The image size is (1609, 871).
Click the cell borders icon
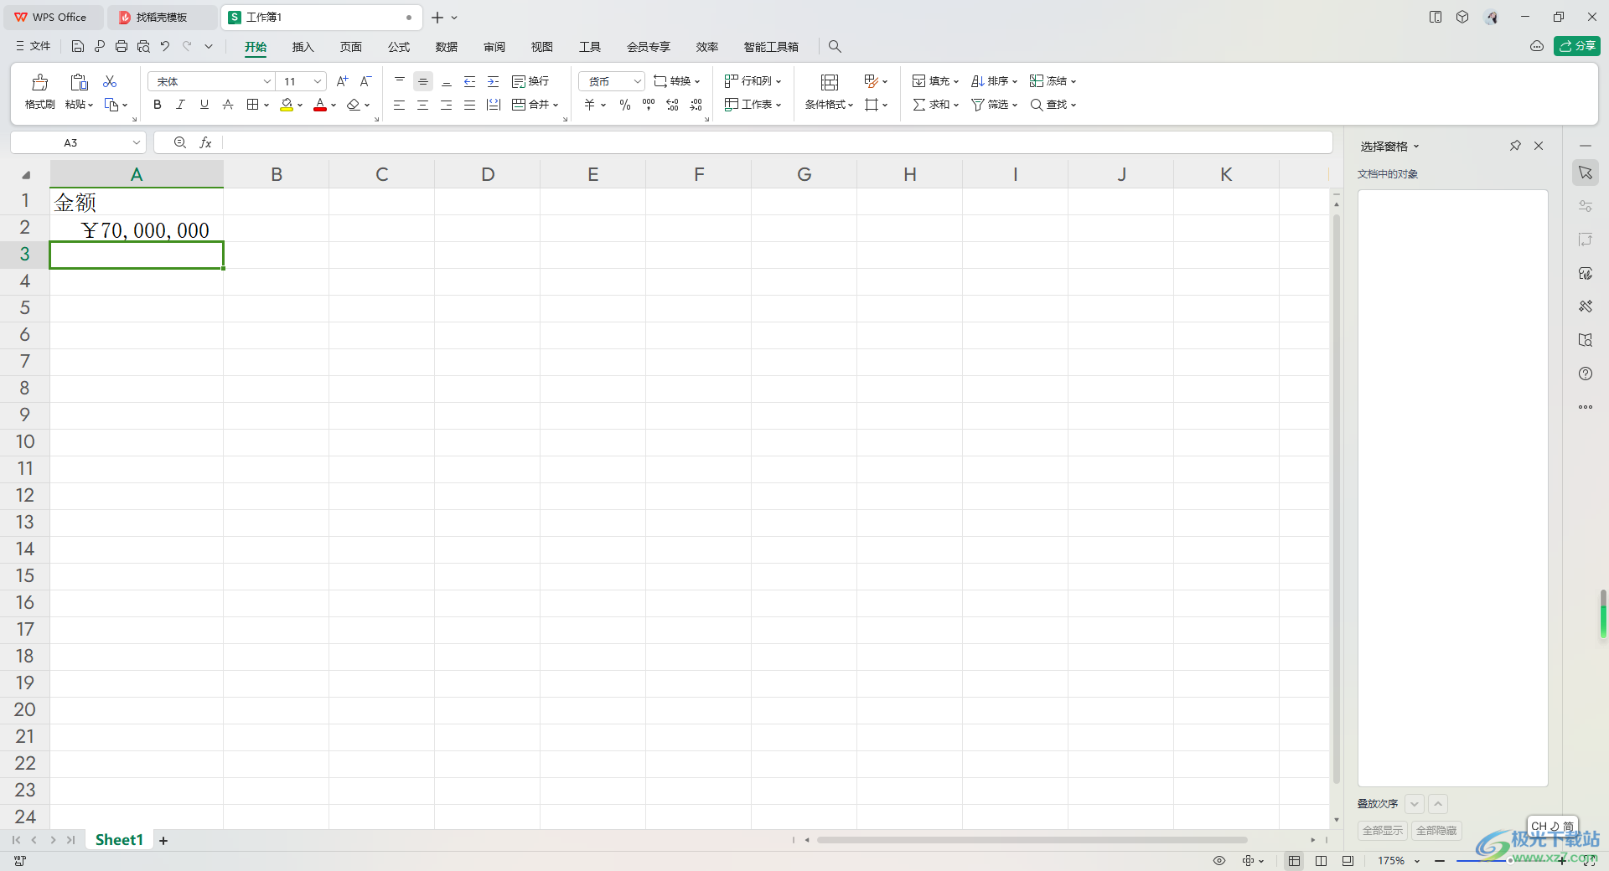pyautogui.click(x=252, y=105)
